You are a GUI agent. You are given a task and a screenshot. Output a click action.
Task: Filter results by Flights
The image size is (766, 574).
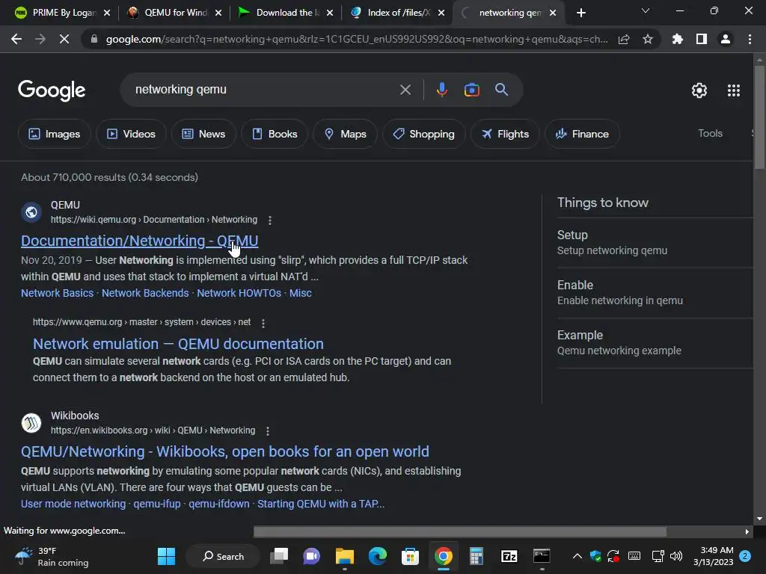505,134
